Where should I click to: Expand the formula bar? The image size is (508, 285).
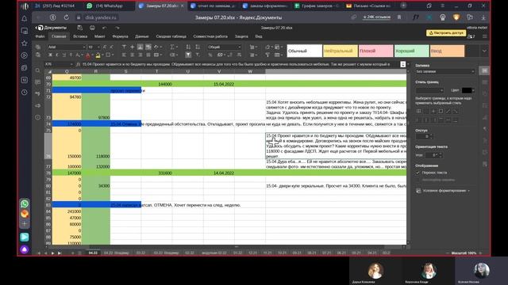point(402,64)
